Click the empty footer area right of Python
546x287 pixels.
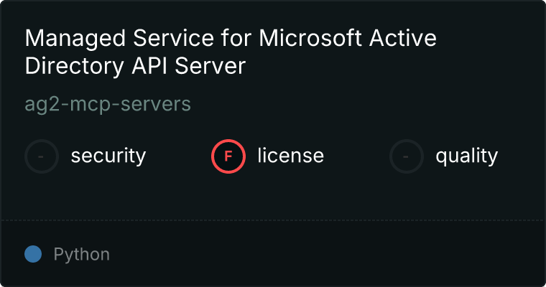[323, 254]
